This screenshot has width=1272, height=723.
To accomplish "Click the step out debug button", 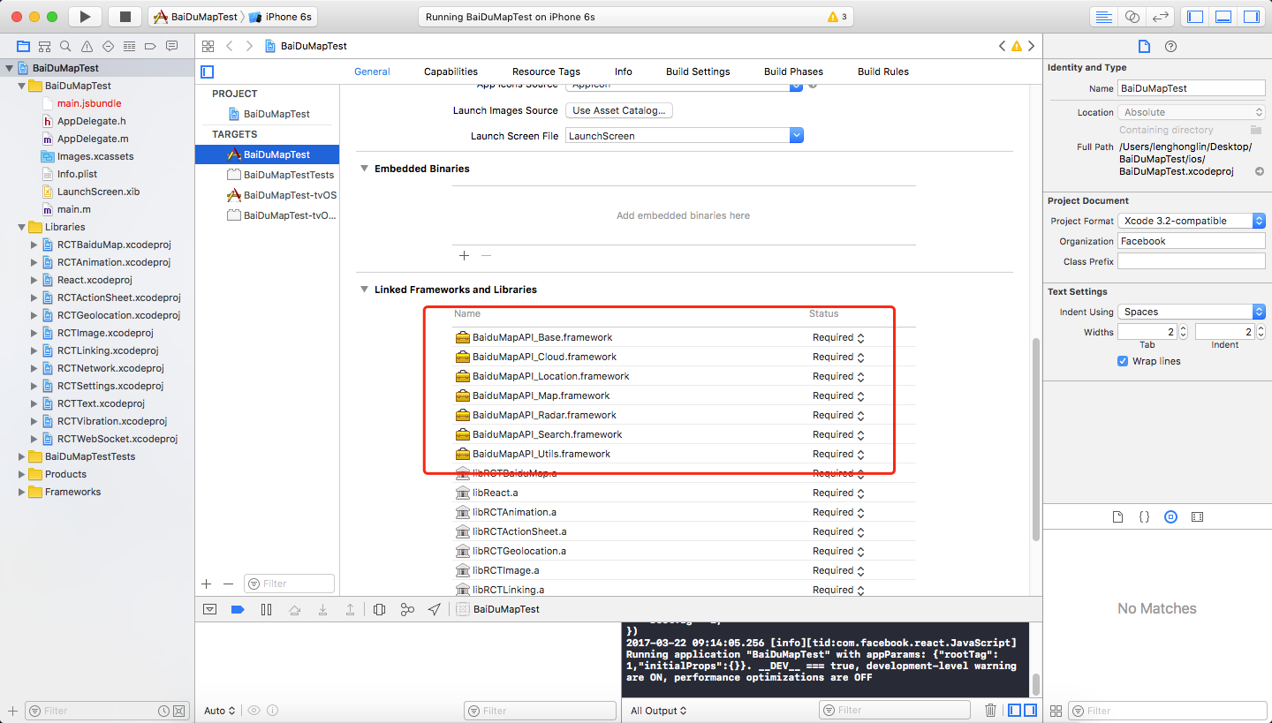I will [351, 609].
